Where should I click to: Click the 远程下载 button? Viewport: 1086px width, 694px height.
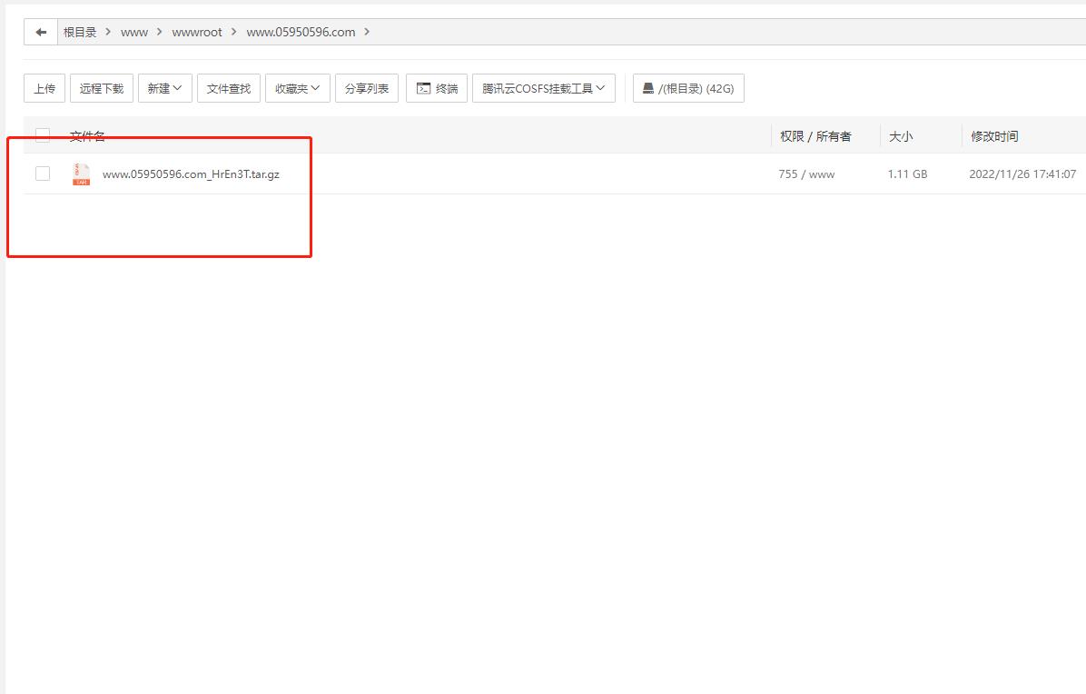[101, 88]
